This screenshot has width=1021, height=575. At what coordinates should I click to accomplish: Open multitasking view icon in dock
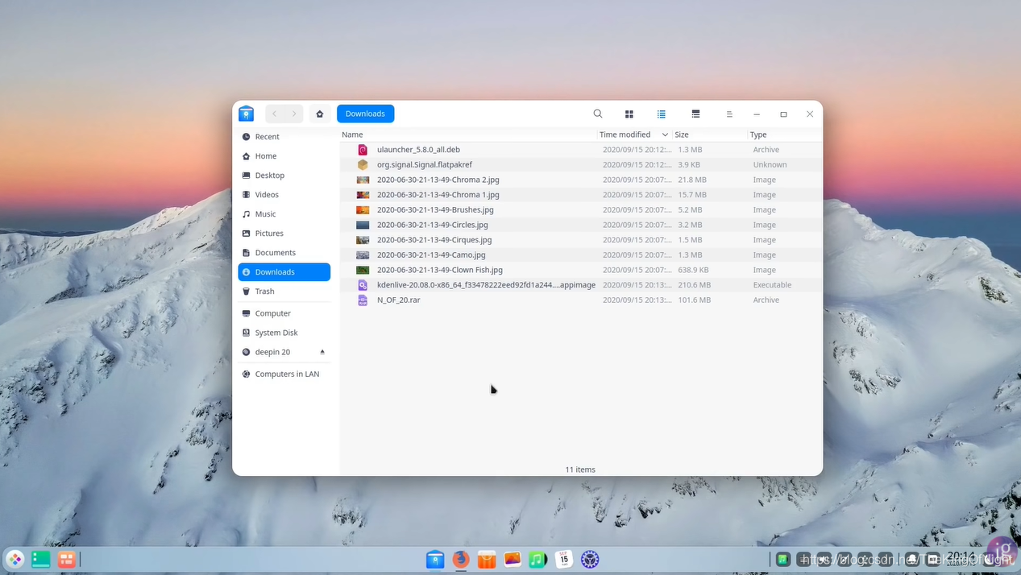41,559
